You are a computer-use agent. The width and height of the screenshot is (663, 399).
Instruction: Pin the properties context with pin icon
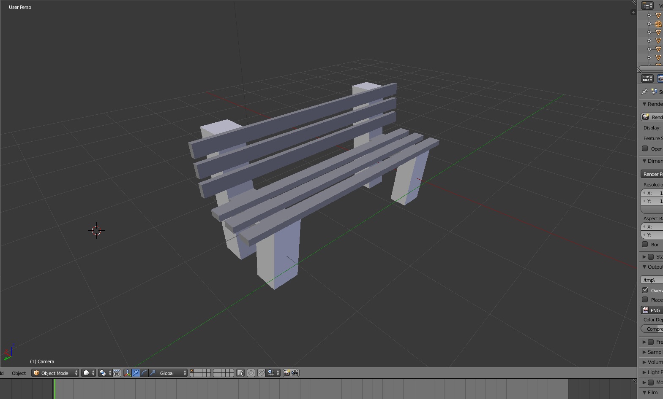[x=644, y=92]
